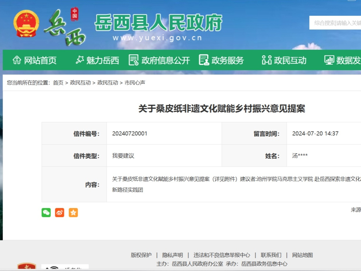Click the national emblem icon in header
This screenshot has width=361, height=271.
[26, 24]
